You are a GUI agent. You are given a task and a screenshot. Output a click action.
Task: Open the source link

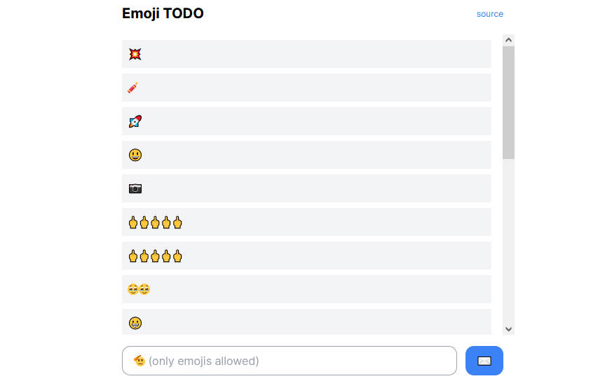489,14
